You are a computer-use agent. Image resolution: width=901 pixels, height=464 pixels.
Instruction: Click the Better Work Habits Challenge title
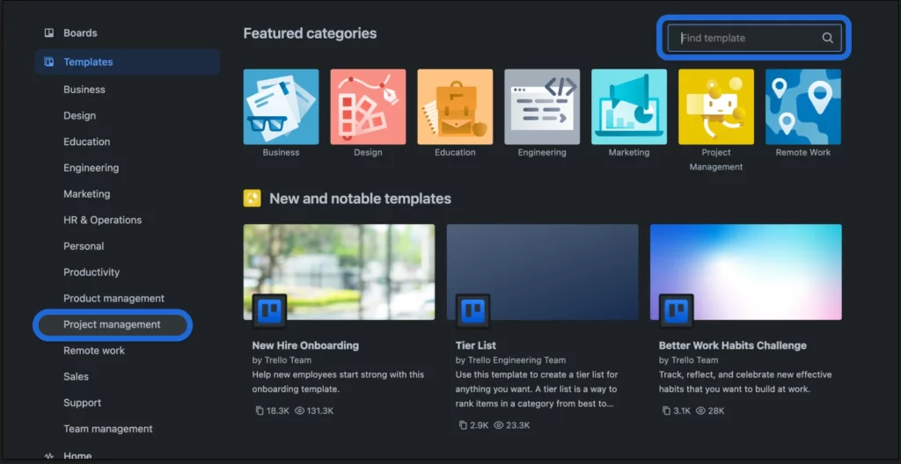(733, 345)
